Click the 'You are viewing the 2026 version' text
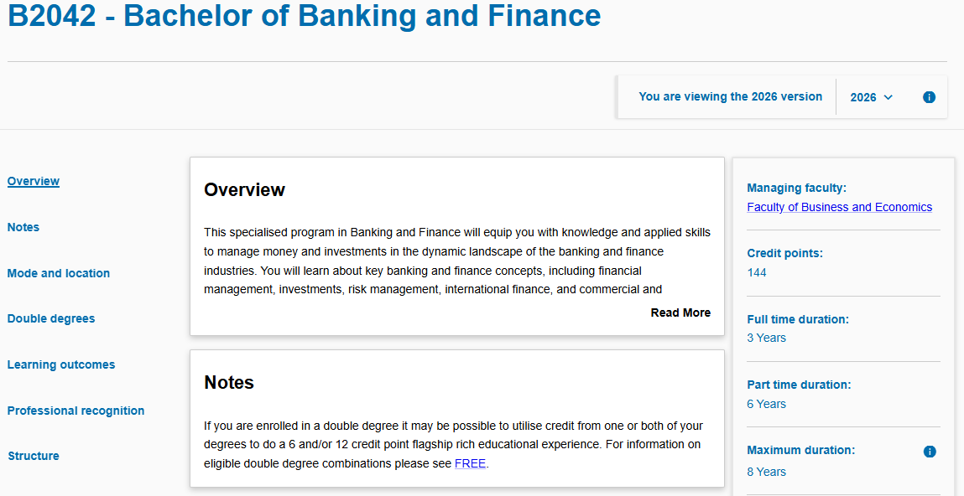This screenshot has width=964, height=496. coord(730,96)
